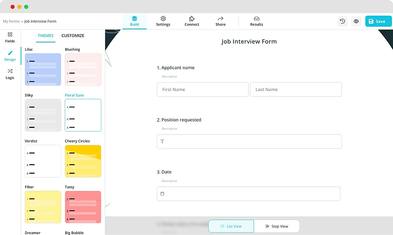
Task: Choose the Silky theme thumbnail
Action: point(43,115)
